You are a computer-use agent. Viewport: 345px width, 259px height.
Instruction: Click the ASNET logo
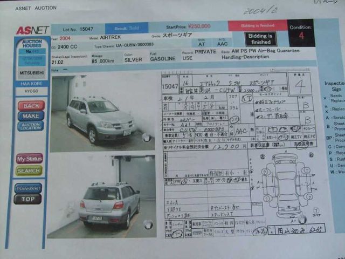[x=32, y=30]
